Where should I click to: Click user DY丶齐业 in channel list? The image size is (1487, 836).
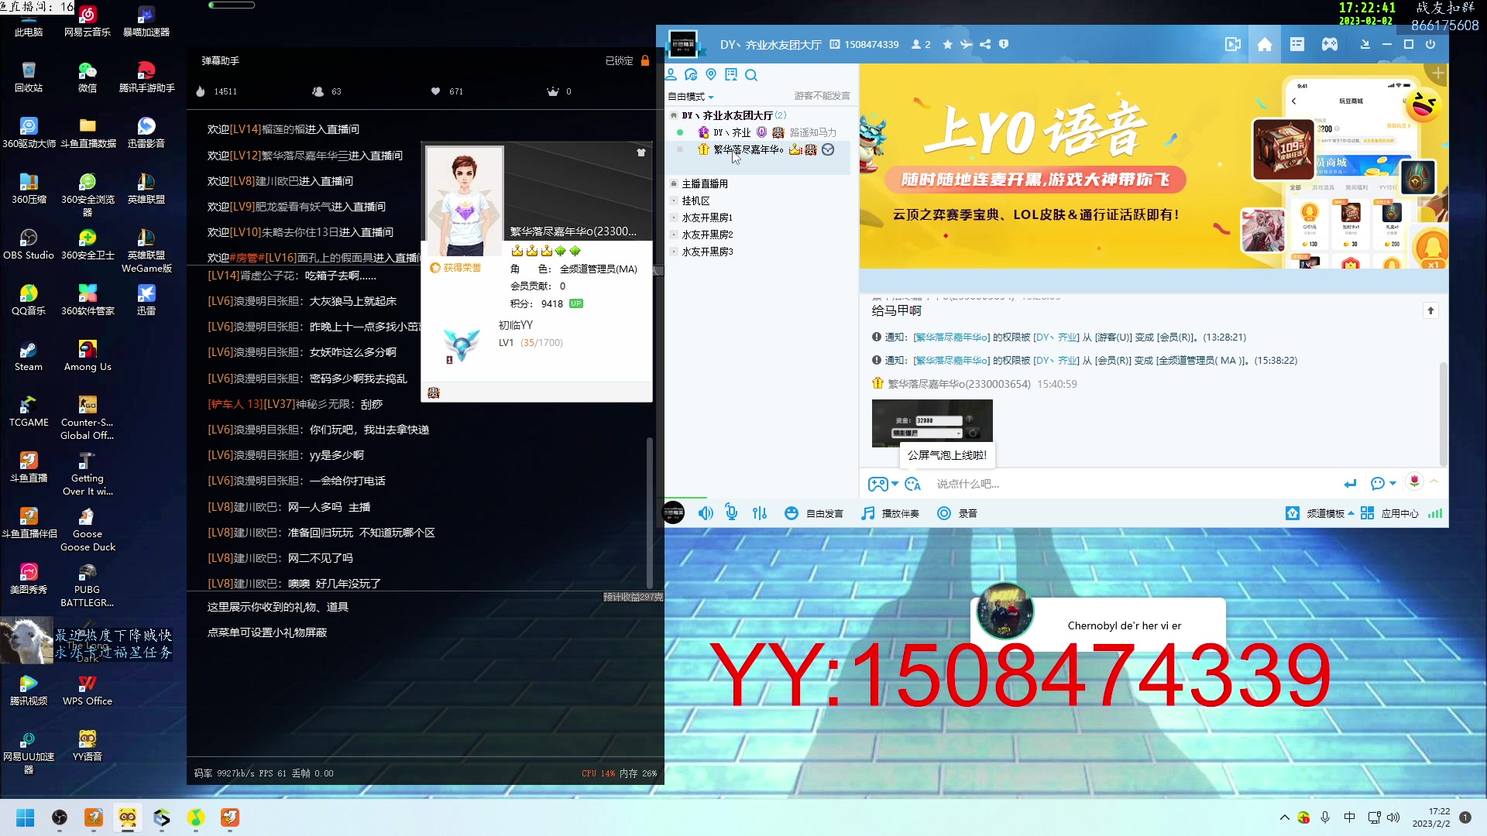tap(732, 132)
